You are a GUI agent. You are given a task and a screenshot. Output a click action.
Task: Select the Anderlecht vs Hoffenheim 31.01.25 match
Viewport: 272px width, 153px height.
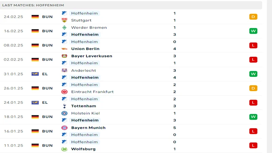point(131,74)
